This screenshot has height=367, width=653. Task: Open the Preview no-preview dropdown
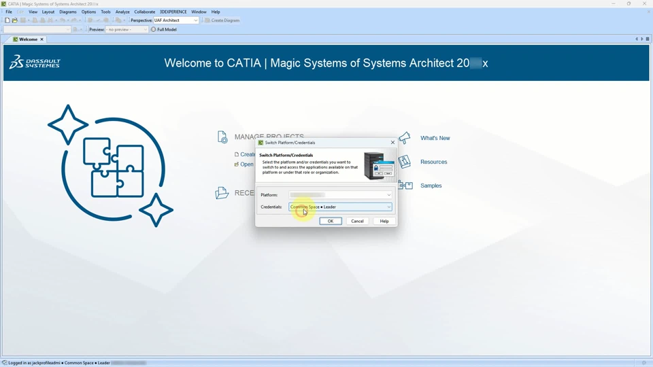click(127, 29)
